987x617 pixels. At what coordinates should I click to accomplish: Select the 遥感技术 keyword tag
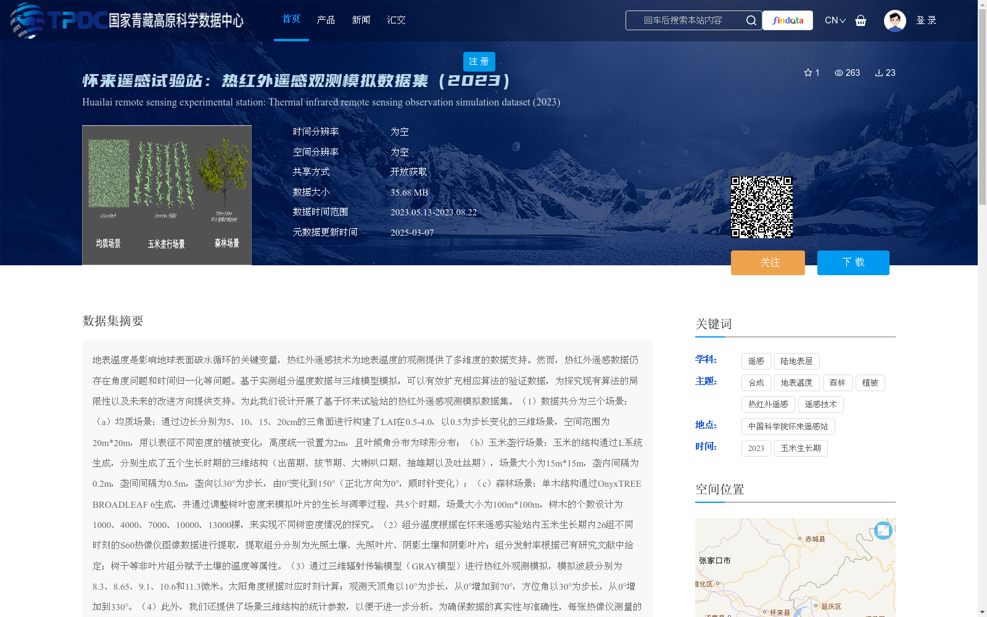[820, 405]
